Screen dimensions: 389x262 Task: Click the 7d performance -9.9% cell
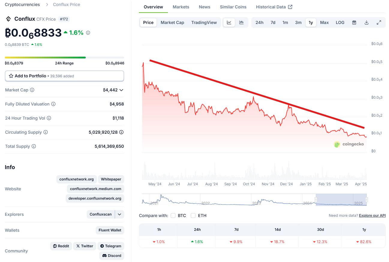coord(236,242)
